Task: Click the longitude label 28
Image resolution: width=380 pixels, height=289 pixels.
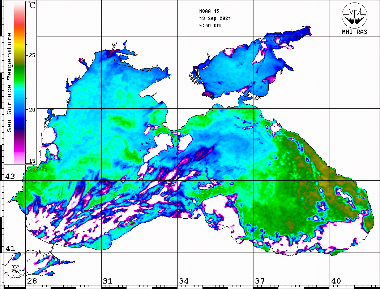Action: point(32,281)
